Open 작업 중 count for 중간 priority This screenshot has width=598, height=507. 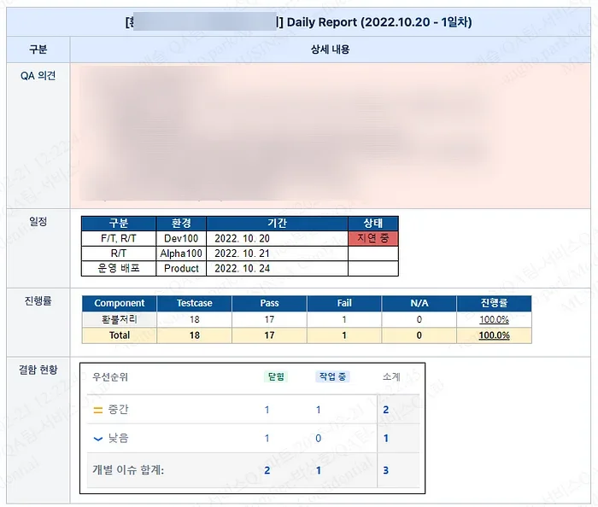(318, 410)
